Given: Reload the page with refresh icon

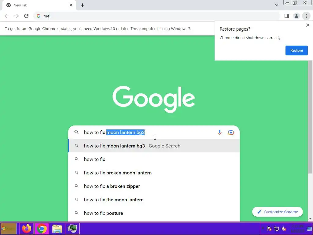Looking at the screenshot, I should click(x=26, y=16).
